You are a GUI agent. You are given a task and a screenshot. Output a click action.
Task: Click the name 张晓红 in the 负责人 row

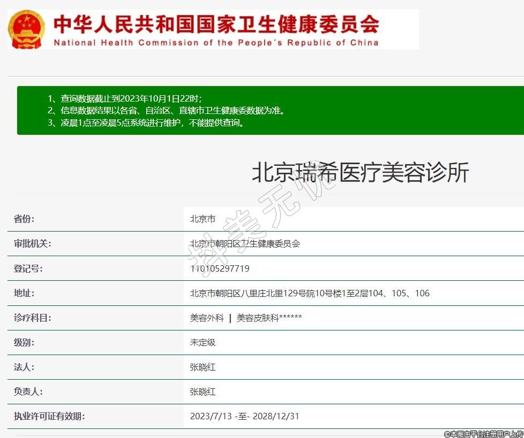tap(203, 391)
